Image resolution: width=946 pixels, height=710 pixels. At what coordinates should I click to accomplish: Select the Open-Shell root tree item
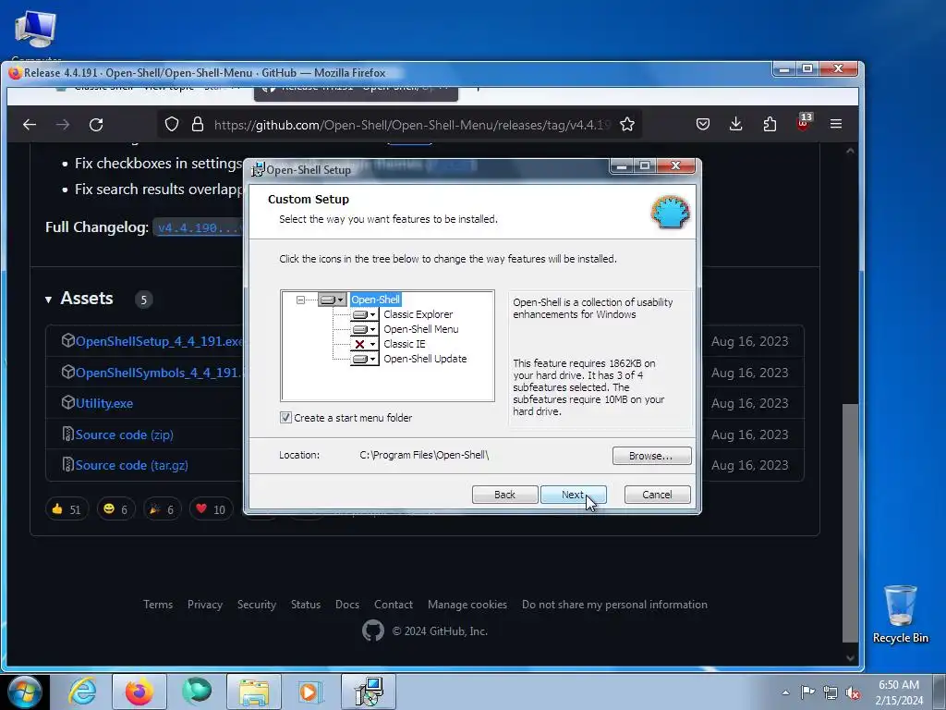coord(375,300)
